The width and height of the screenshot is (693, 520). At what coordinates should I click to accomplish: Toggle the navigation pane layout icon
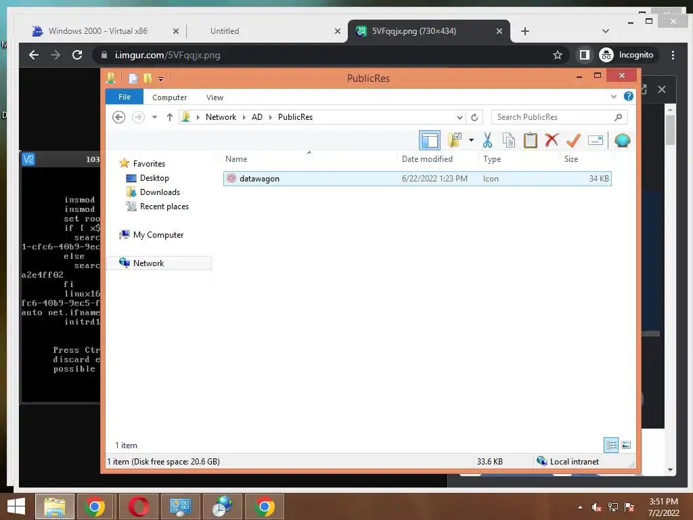click(x=430, y=140)
